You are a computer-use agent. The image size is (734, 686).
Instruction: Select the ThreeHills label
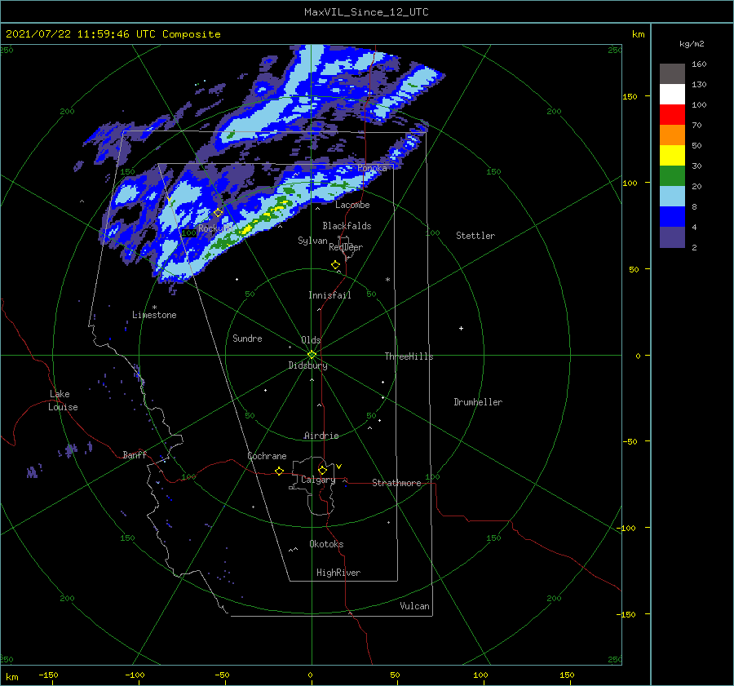[409, 356]
